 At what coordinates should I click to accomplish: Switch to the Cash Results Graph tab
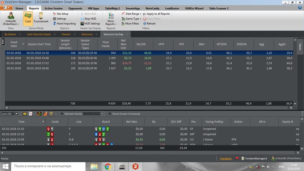pos(39,34)
